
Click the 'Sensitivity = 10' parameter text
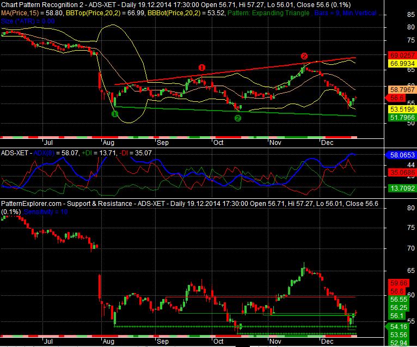46,212
